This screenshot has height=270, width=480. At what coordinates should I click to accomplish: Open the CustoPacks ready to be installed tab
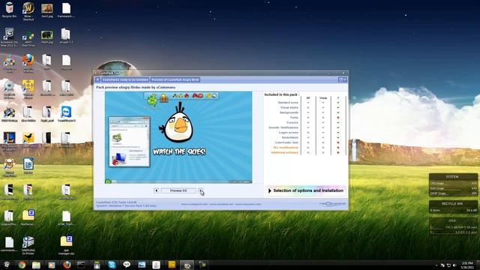(125, 79)
